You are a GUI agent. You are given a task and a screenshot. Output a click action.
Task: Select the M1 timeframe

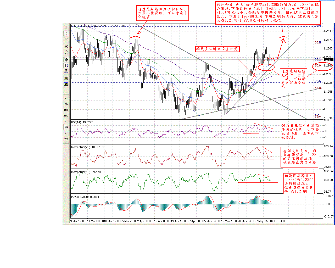66,98
